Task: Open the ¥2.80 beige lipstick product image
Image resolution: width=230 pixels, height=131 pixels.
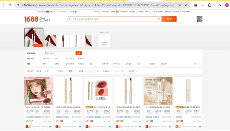Action: click(188, 91)
